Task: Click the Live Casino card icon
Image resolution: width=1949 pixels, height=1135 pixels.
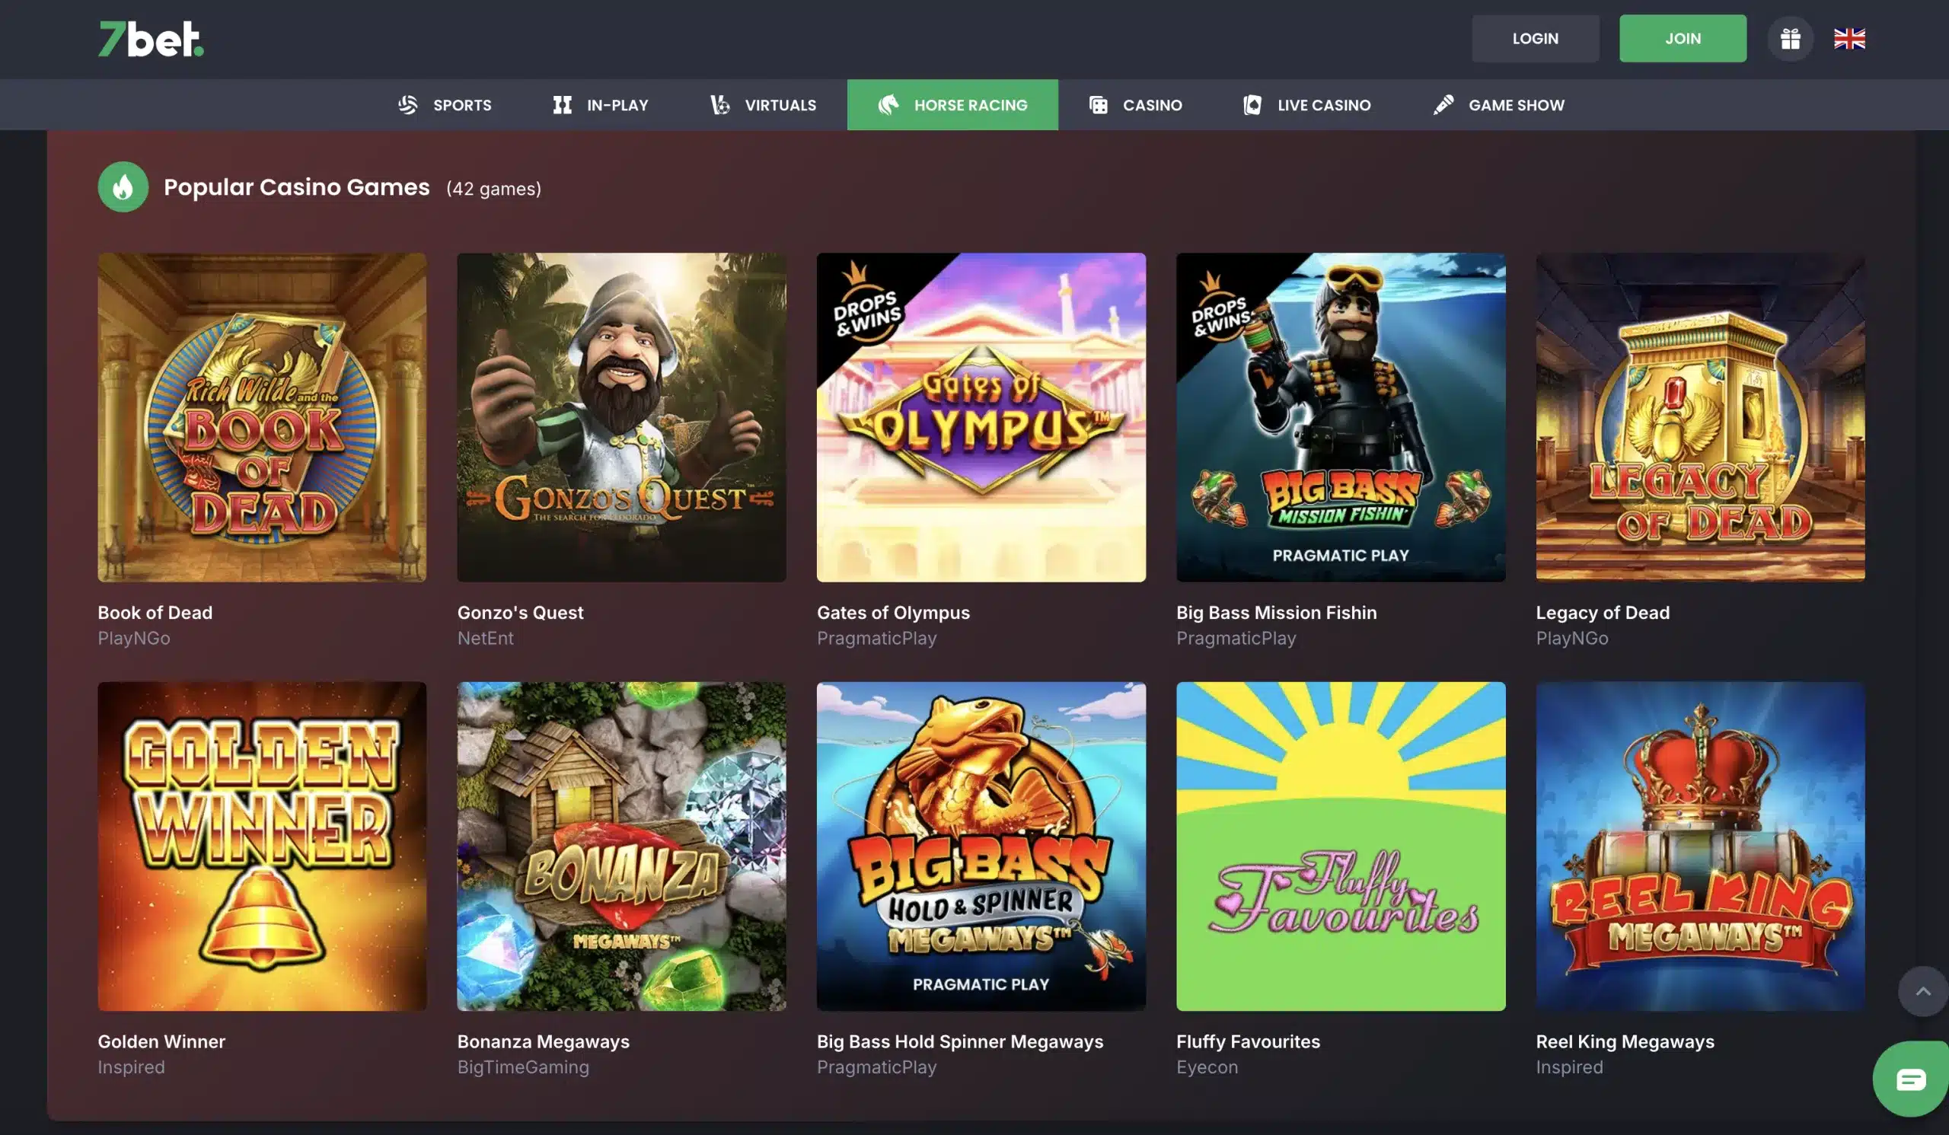Action: [1252, 104]
